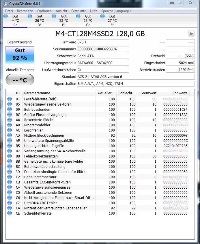
Task: Click raw value 00000000009C
Action: coord(175,140)
